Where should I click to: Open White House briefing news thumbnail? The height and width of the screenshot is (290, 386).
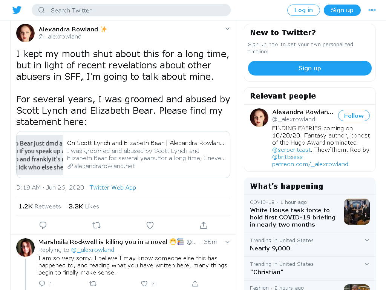[357, 211]
